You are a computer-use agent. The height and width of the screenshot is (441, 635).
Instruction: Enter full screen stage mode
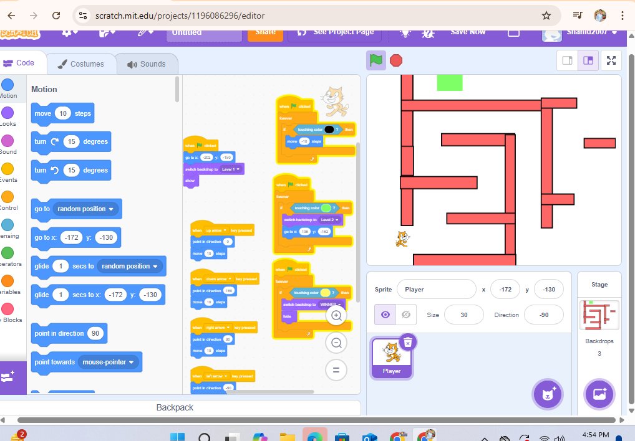pyautogui.click(x=611, y=60)
